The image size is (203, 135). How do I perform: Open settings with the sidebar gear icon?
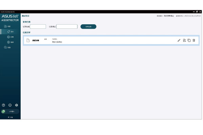coord(16,105)
